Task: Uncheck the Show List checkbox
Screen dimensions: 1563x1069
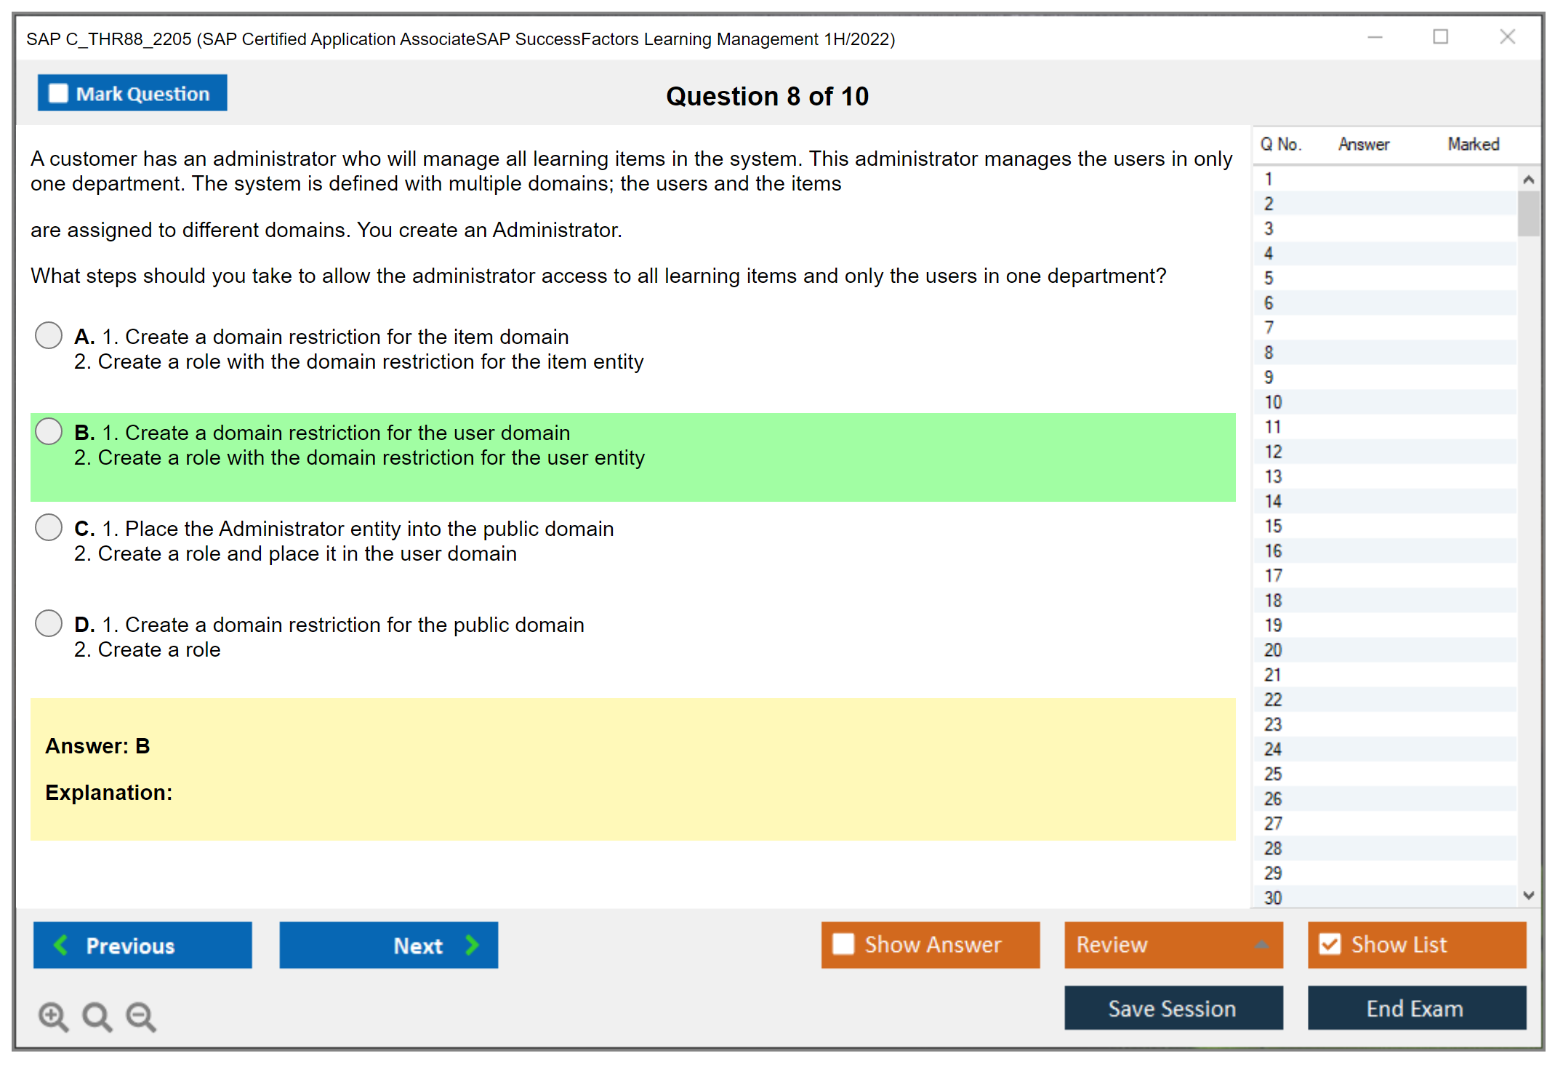Action: (1330, 944)
